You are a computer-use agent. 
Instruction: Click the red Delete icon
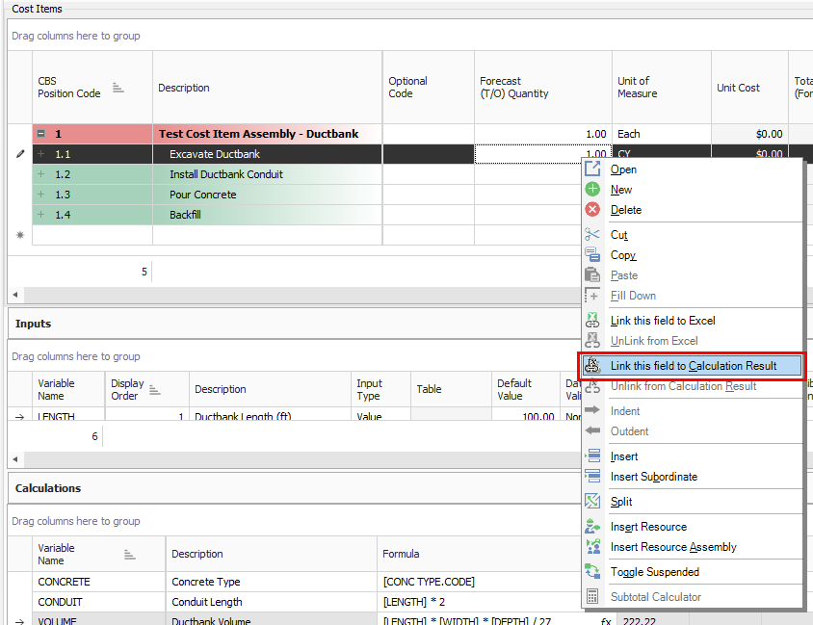pyautogui.click(x=592, y=210)
